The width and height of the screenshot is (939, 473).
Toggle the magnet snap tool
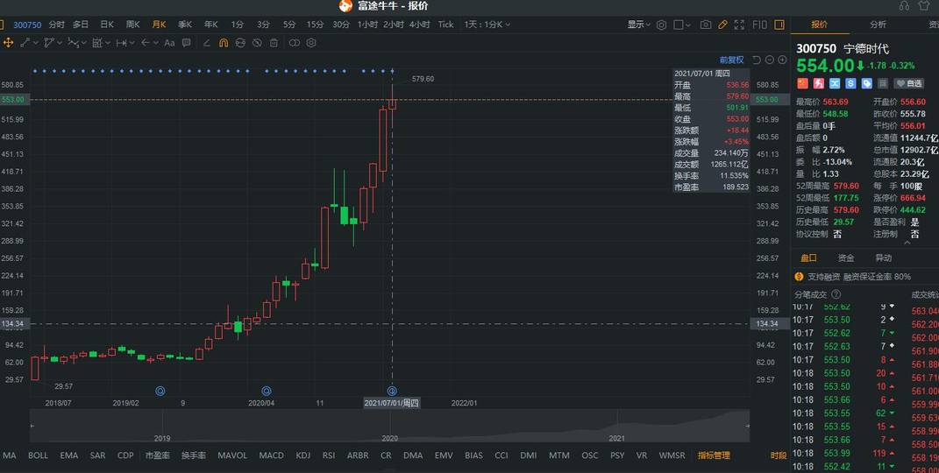tap(224, 42)
